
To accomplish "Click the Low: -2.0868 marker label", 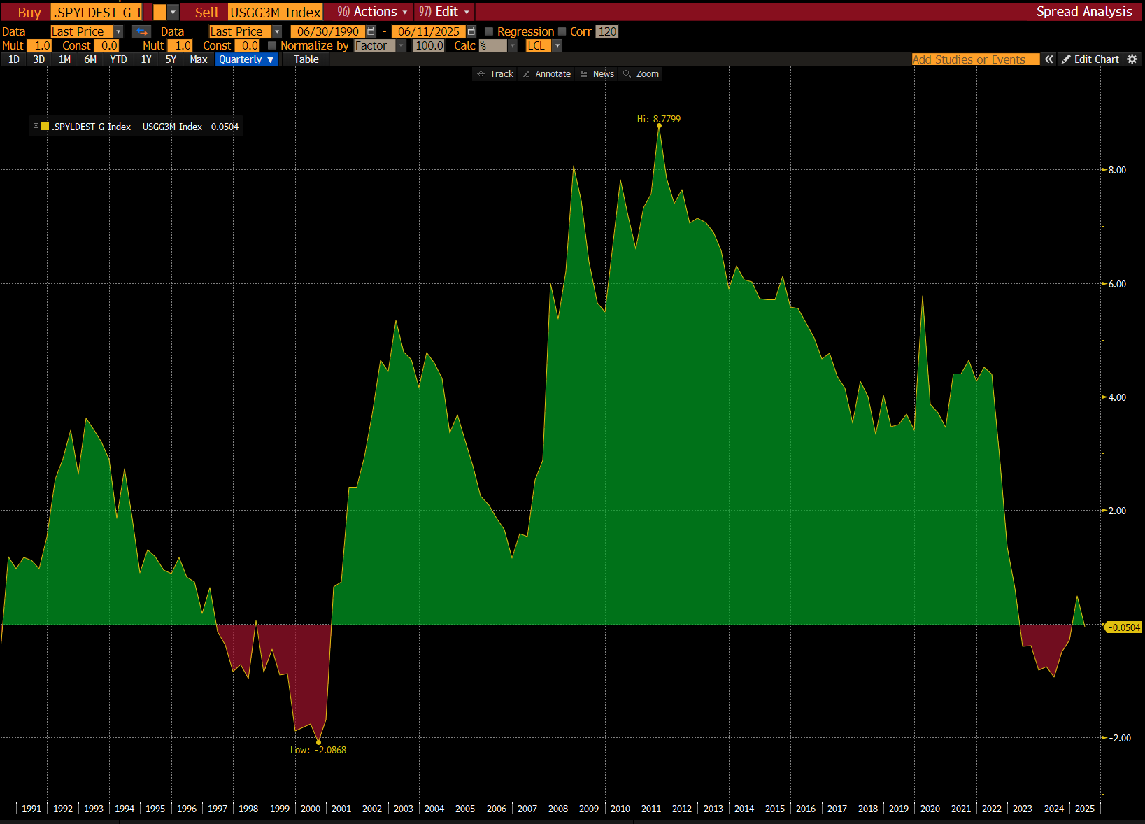I will pos(318,750).
